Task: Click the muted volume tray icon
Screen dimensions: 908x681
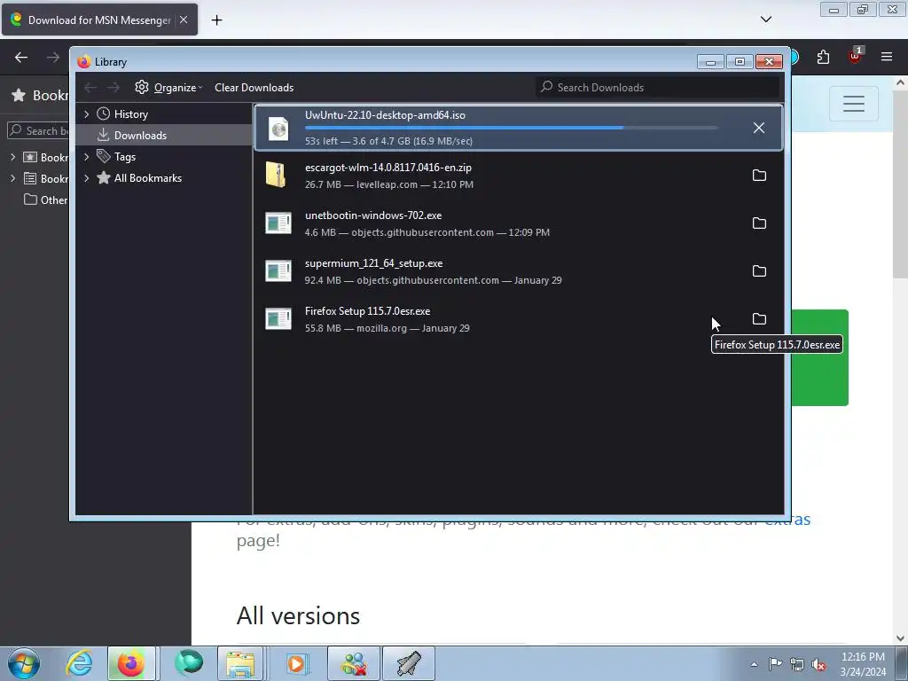Action: (x=818, y=664)
